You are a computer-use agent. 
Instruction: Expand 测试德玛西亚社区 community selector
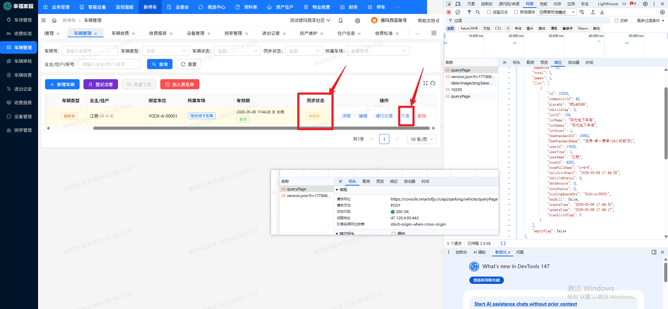pos(310,21)
